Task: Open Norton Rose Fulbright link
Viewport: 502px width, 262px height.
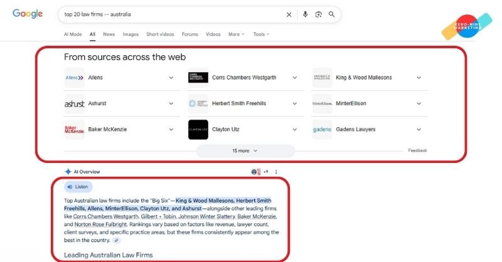Action: pos(101,224)
